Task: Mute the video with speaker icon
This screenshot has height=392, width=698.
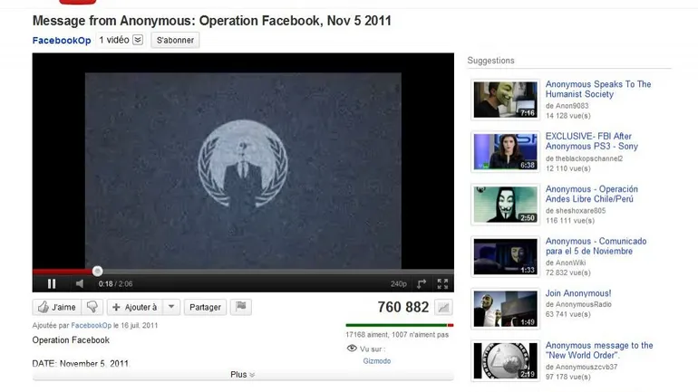Action: coord(80,283)
